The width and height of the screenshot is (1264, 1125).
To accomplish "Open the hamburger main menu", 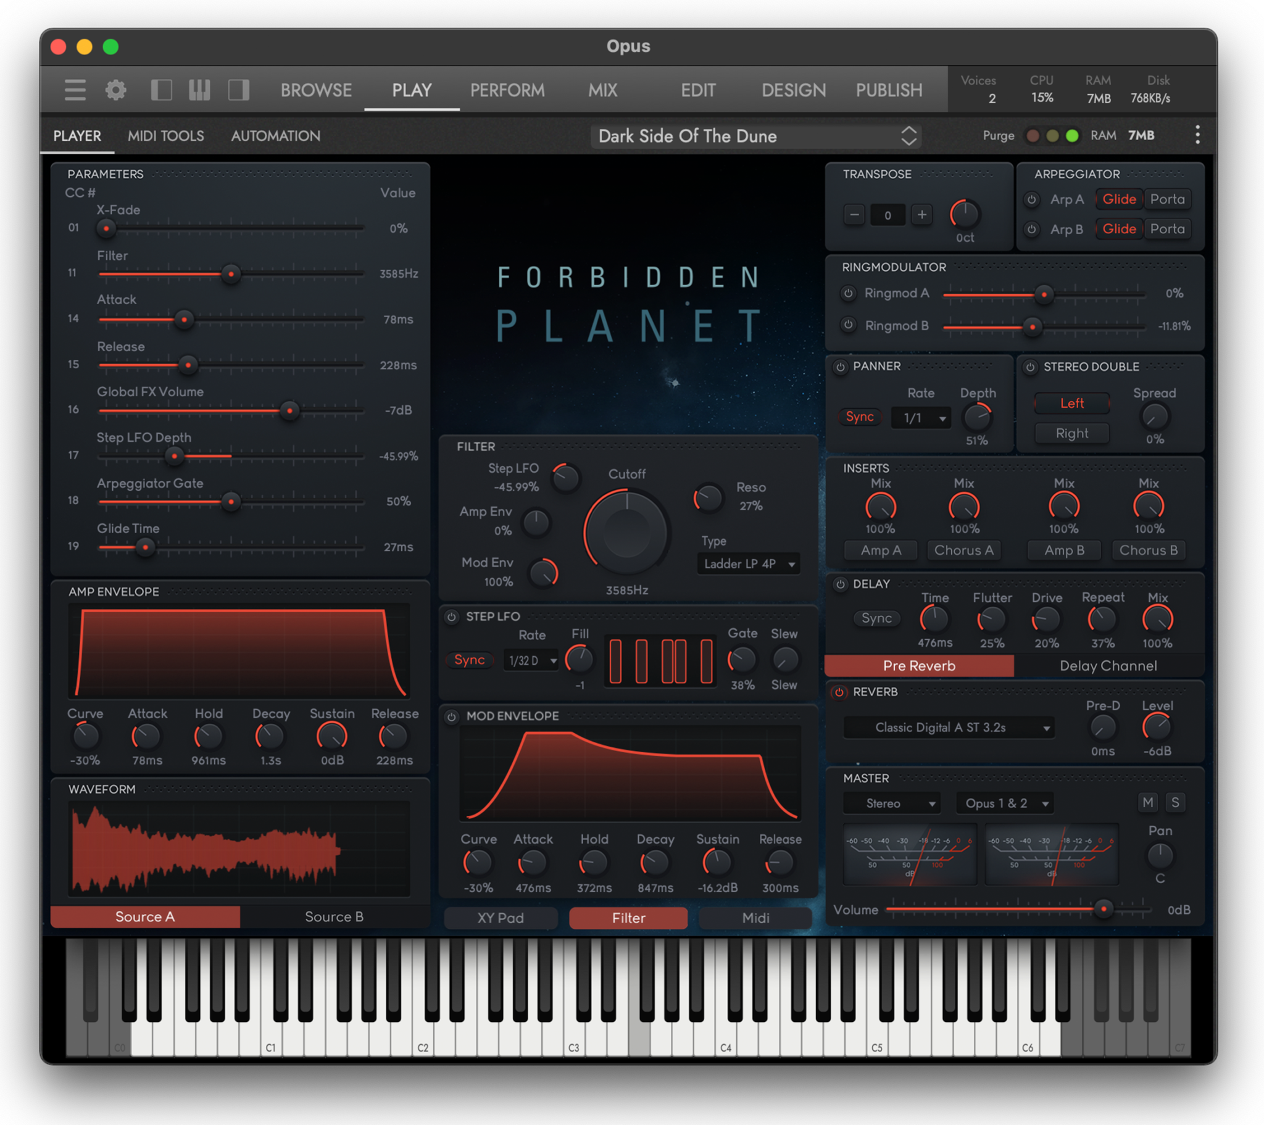I will (x=75, y=90).
